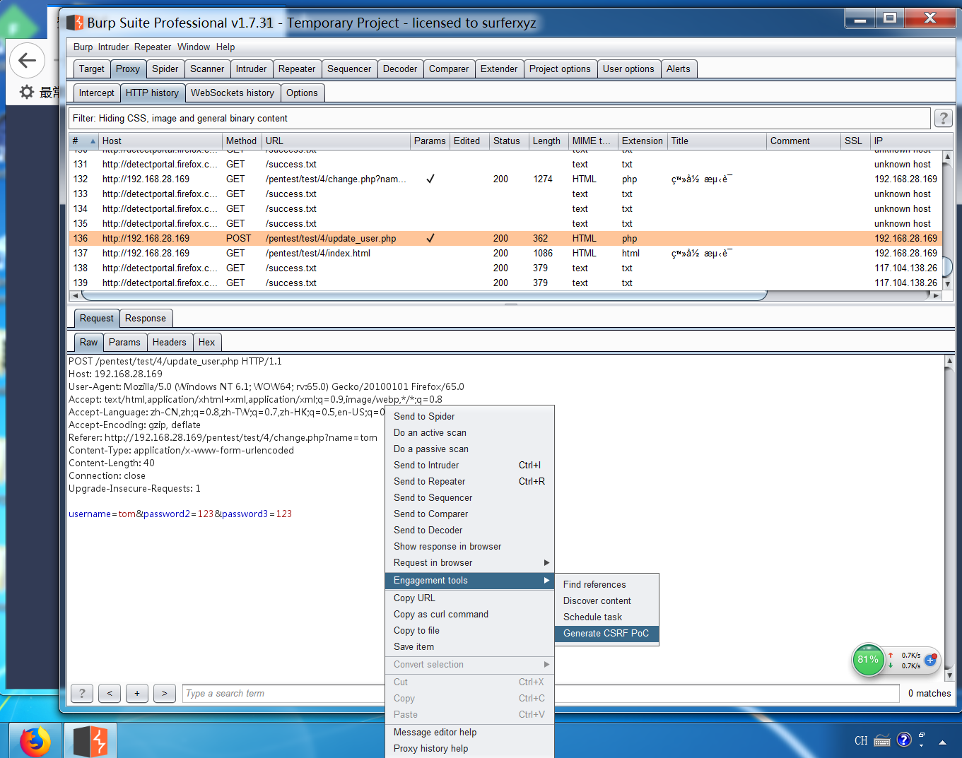The width and height of the screenshot is (962, 758).
Task: Open the Intruder menu in menu bar
Action: (x=113, y=47)
